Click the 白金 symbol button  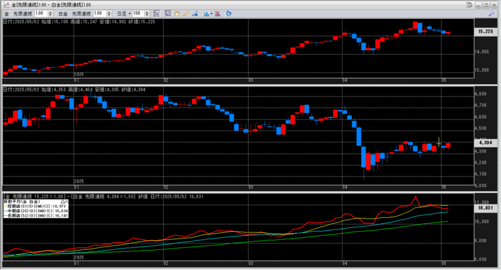tap(64, 13)
